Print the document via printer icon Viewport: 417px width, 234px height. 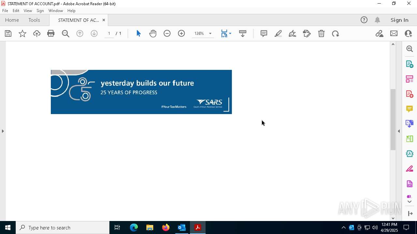coord(51,33)
